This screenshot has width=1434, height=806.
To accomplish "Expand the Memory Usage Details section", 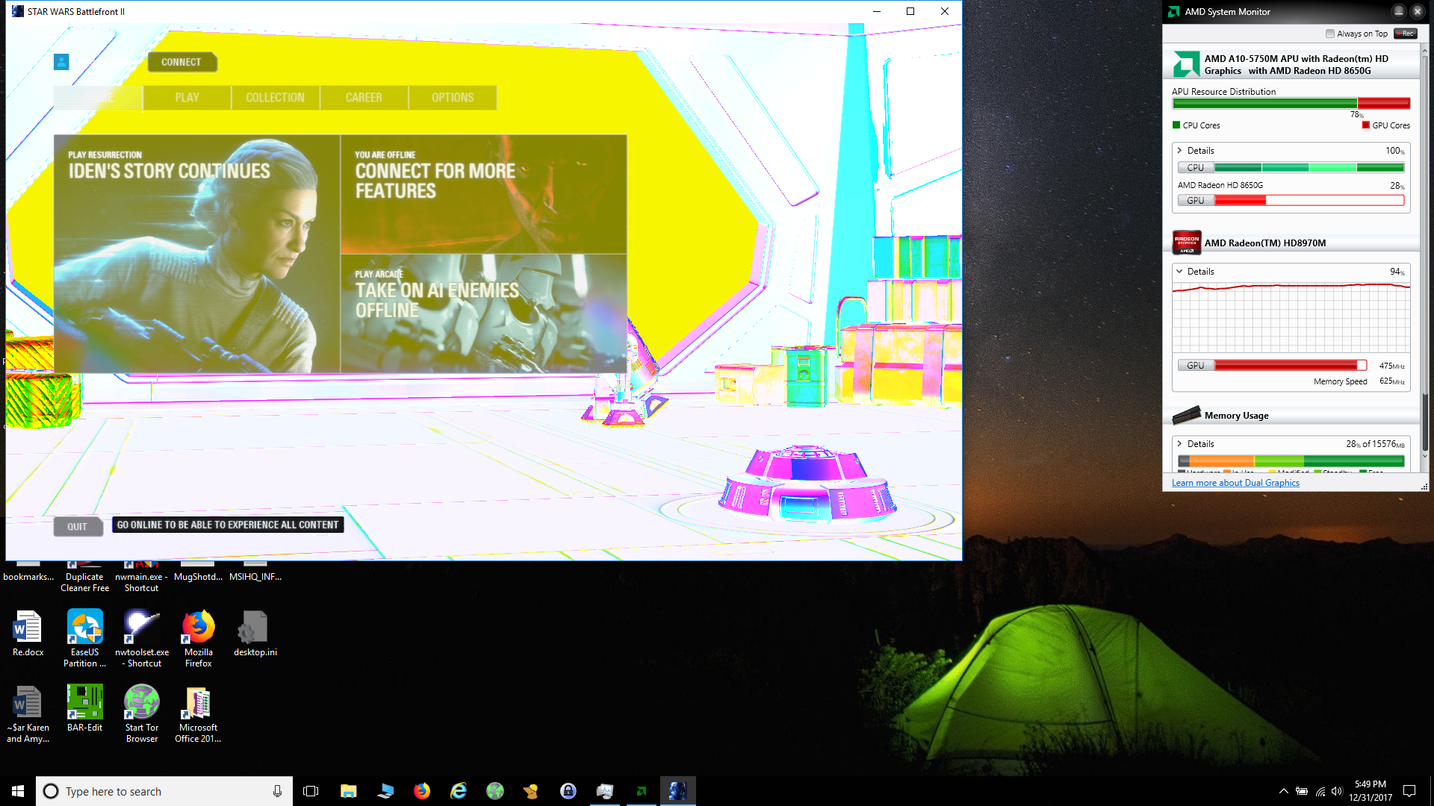I will [1180, 444].
